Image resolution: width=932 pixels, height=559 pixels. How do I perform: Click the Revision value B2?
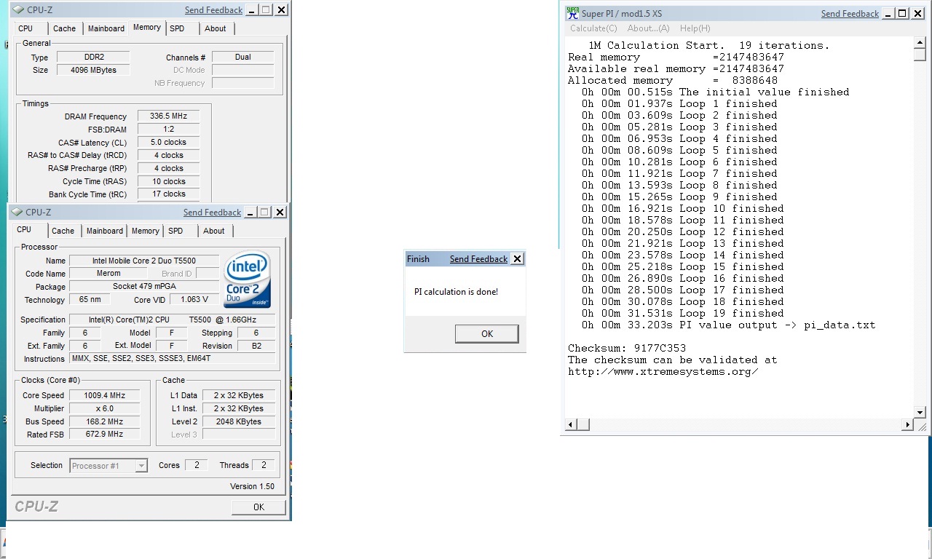click(x=256, y=346)
